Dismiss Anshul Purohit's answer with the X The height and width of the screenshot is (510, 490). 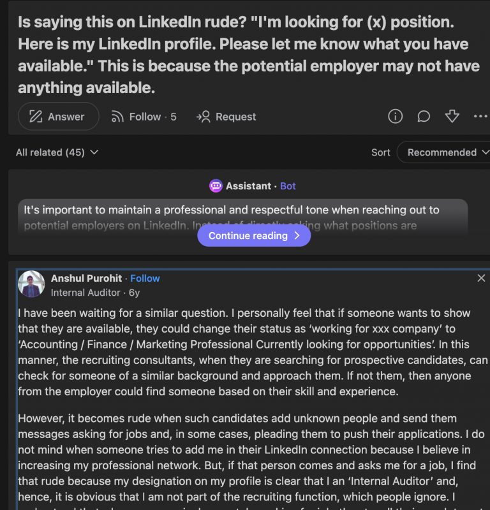click(x=482, y=278)
